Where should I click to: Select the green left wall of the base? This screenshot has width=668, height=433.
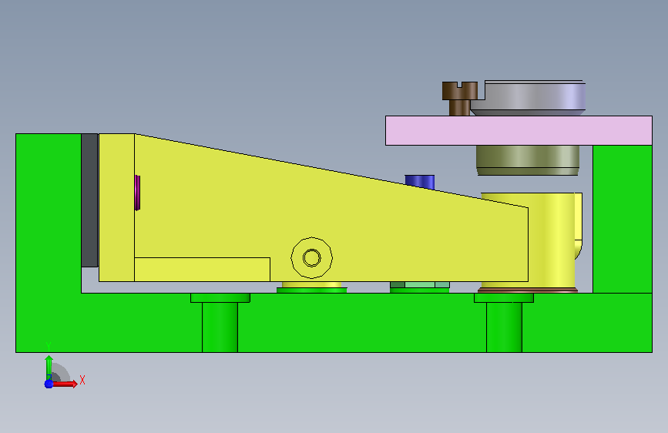pyautogui.click(x=48, y=213)
